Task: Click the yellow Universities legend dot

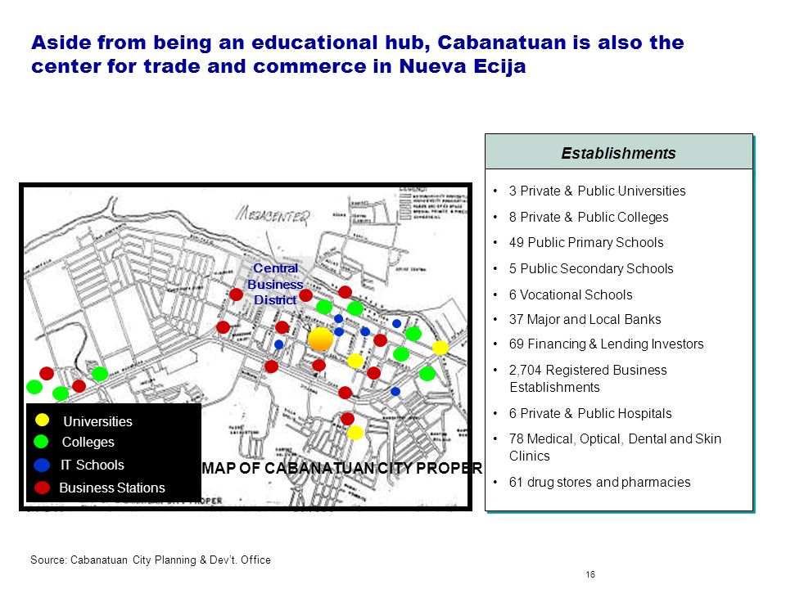Action: tap(42, 420)
